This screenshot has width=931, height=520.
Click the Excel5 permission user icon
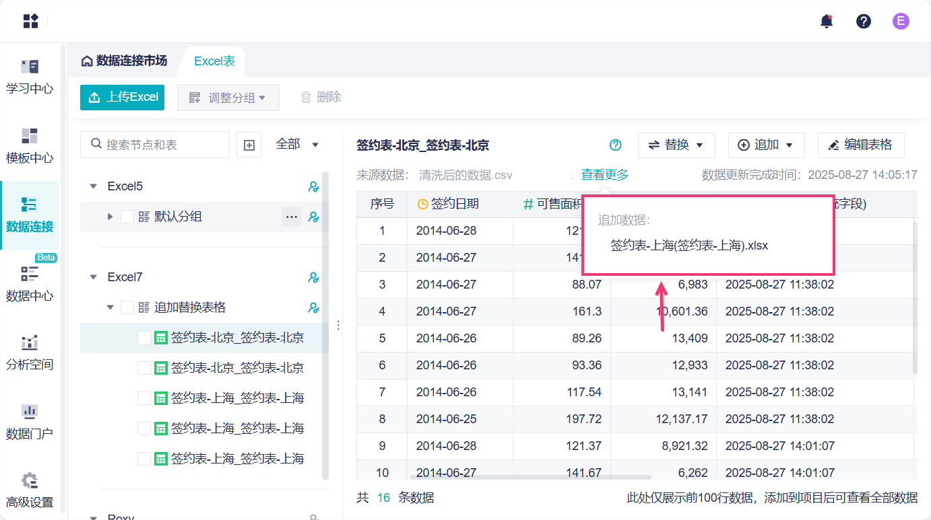(313, 186)
